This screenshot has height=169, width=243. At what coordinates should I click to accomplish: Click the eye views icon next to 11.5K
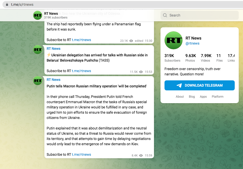(141, 72)
